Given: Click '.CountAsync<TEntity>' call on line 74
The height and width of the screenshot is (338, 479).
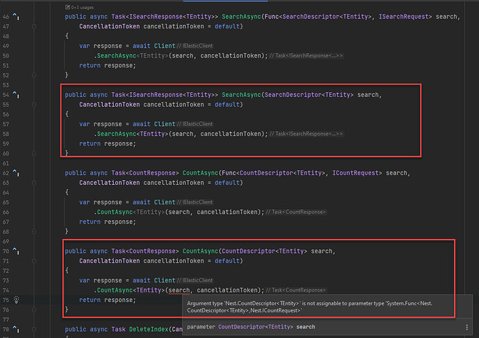Looking at the screenshot, I should 129,290.
